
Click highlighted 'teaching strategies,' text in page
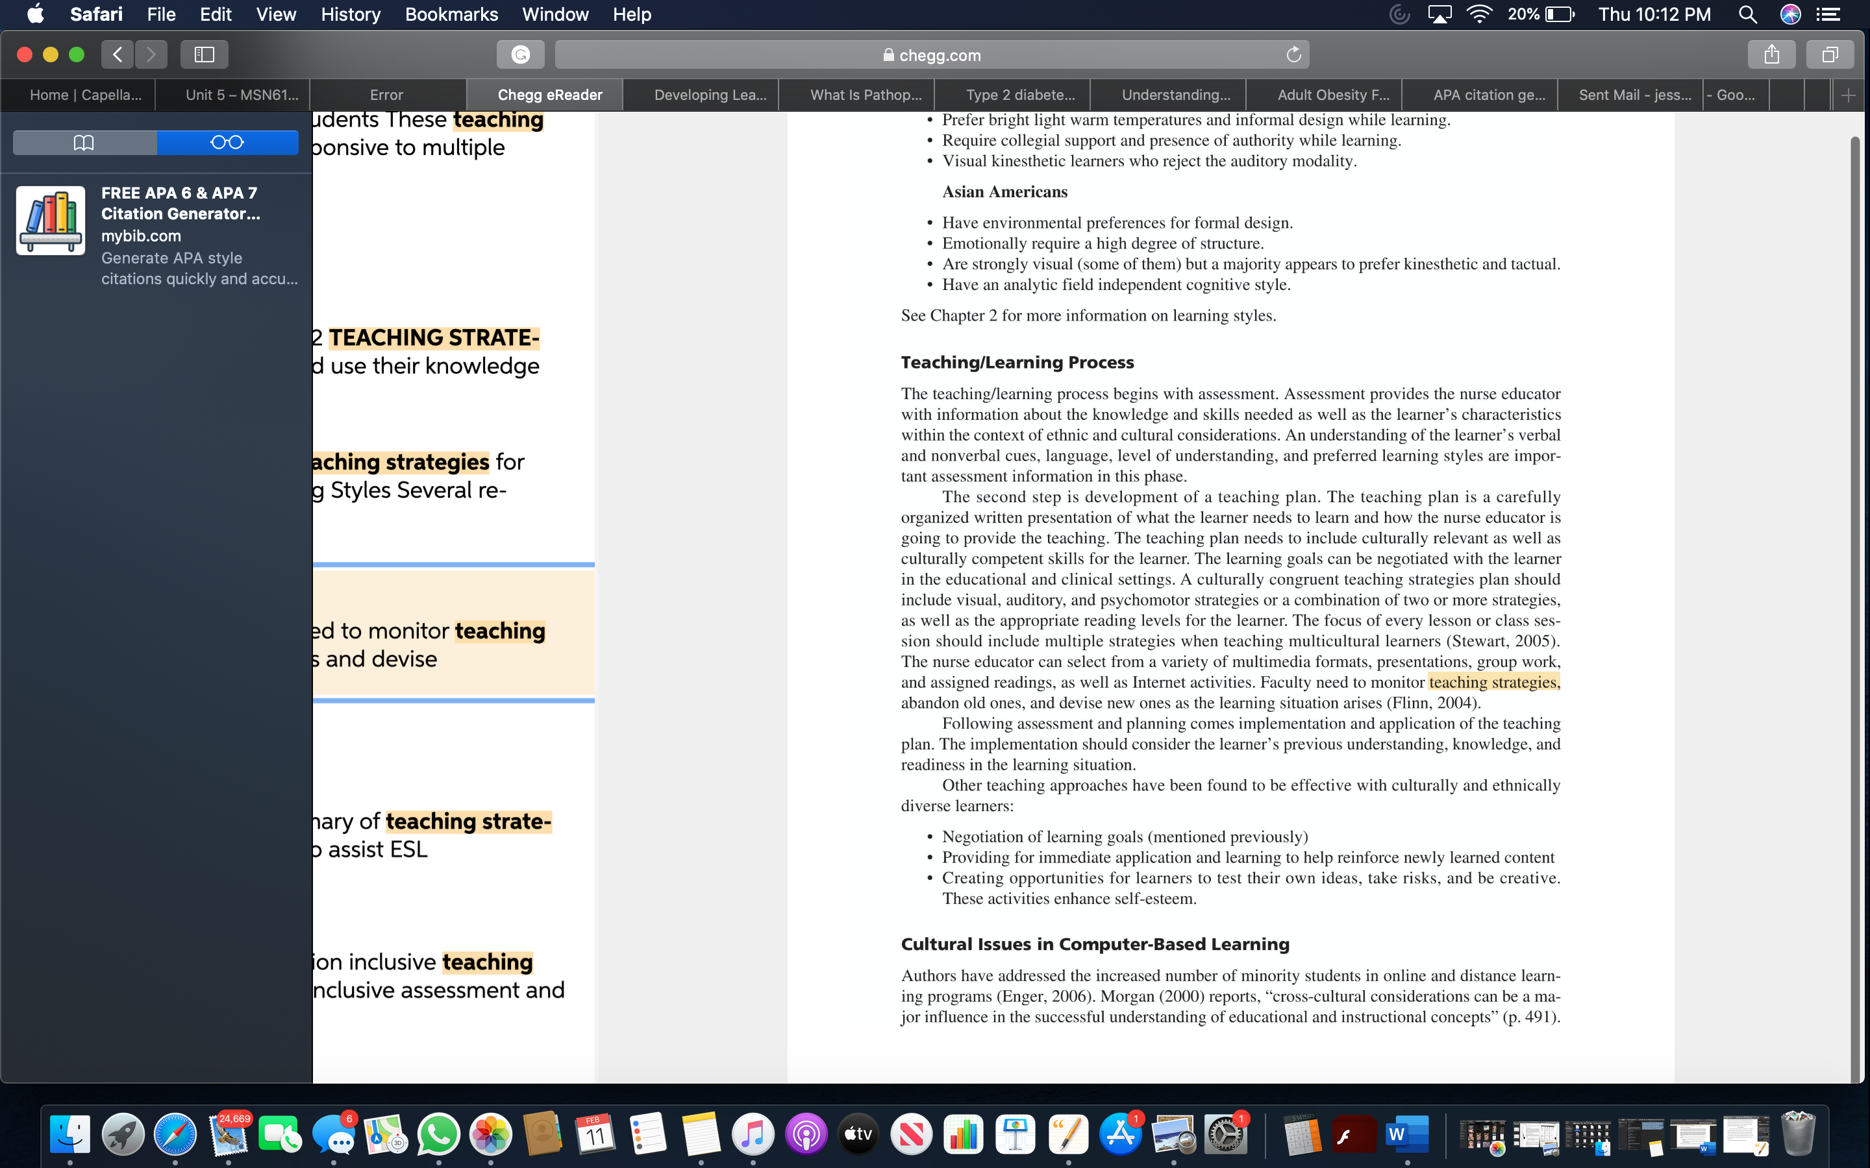(x=1495, y=682)
